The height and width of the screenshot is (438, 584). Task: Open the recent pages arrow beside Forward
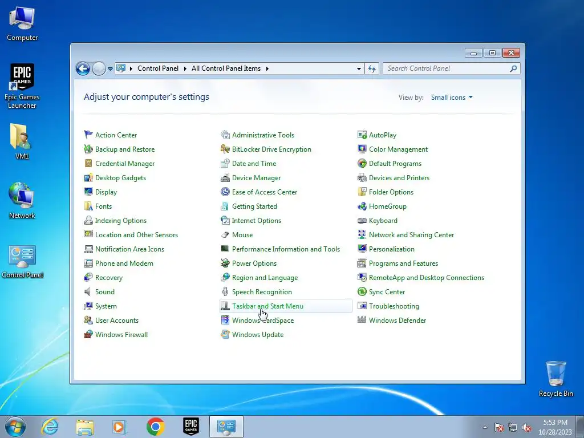pos(110,68)
